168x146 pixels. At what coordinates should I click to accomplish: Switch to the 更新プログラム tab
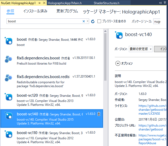point(67,11)
